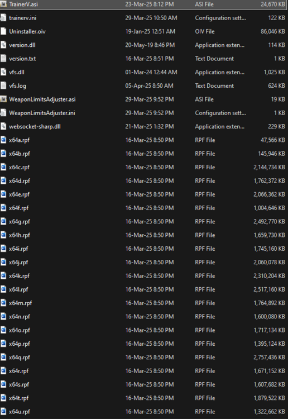The width and height of the screenshot is (288, 419).
Task: Click the websocket-sharp.dll file icon
Action: tap(3, 126)
